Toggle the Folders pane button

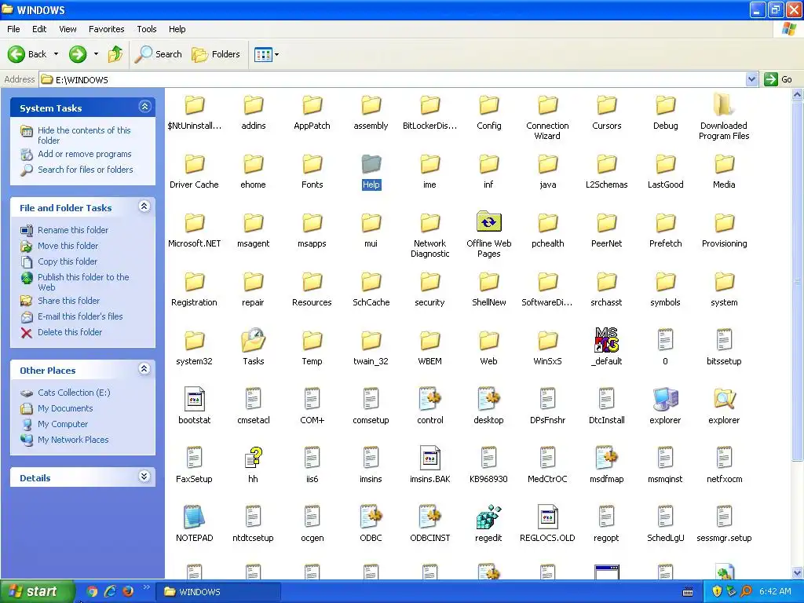pos(215,54)
